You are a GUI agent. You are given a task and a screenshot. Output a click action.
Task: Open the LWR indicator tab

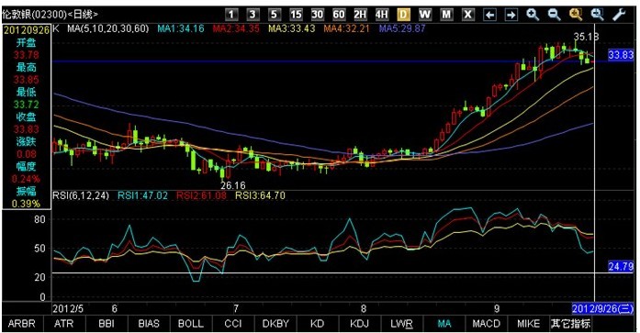402,324
